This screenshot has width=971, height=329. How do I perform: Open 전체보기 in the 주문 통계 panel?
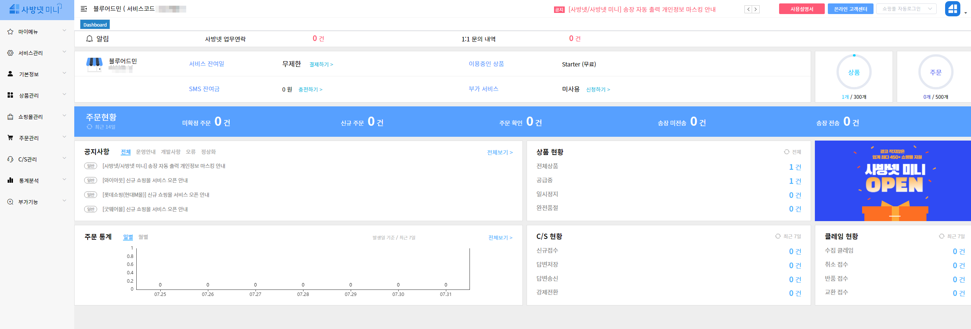point(500,237)
